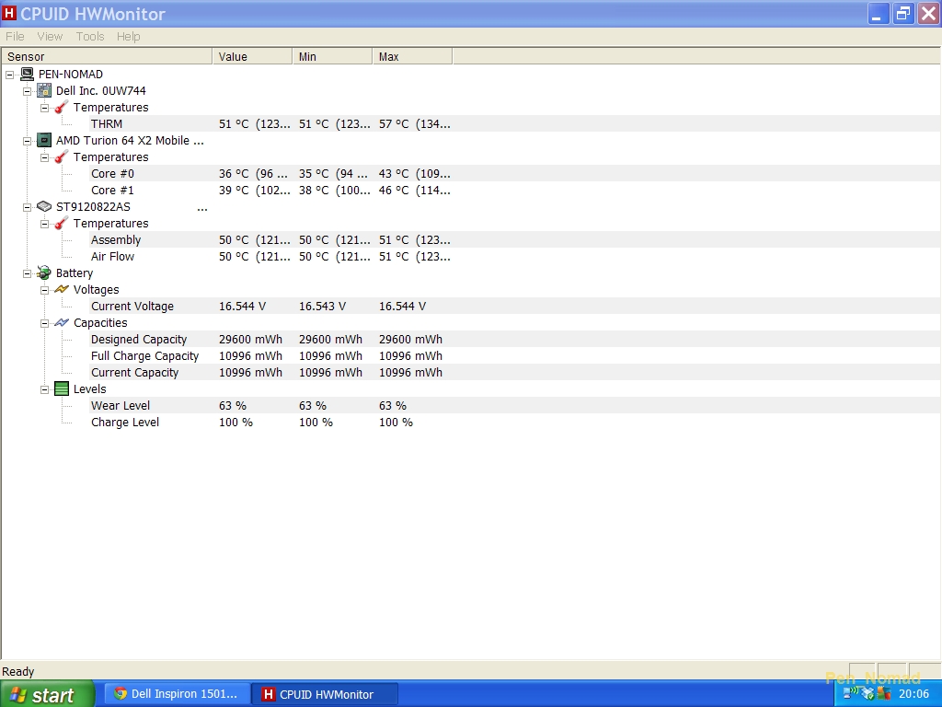Click CPUID HWMonitor taskbar button

tap(325, 694)
